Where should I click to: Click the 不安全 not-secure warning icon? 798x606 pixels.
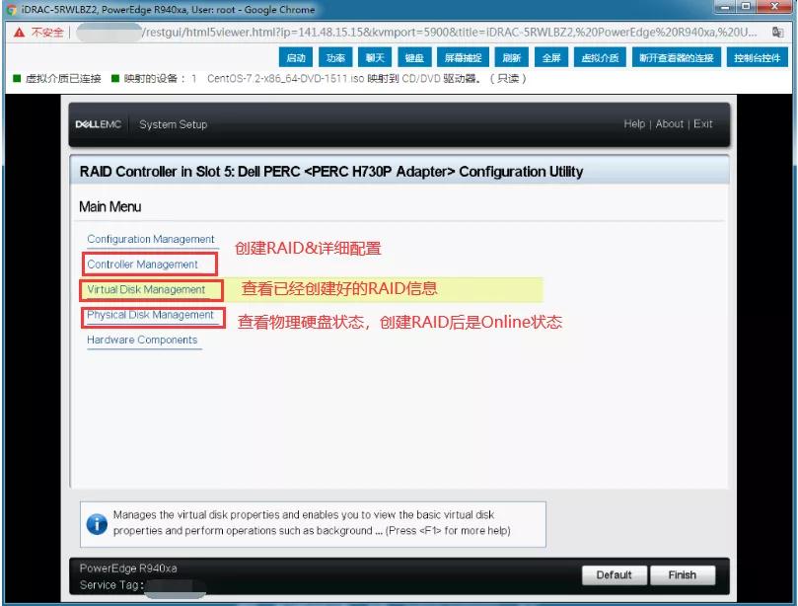[x=20, y=33]
